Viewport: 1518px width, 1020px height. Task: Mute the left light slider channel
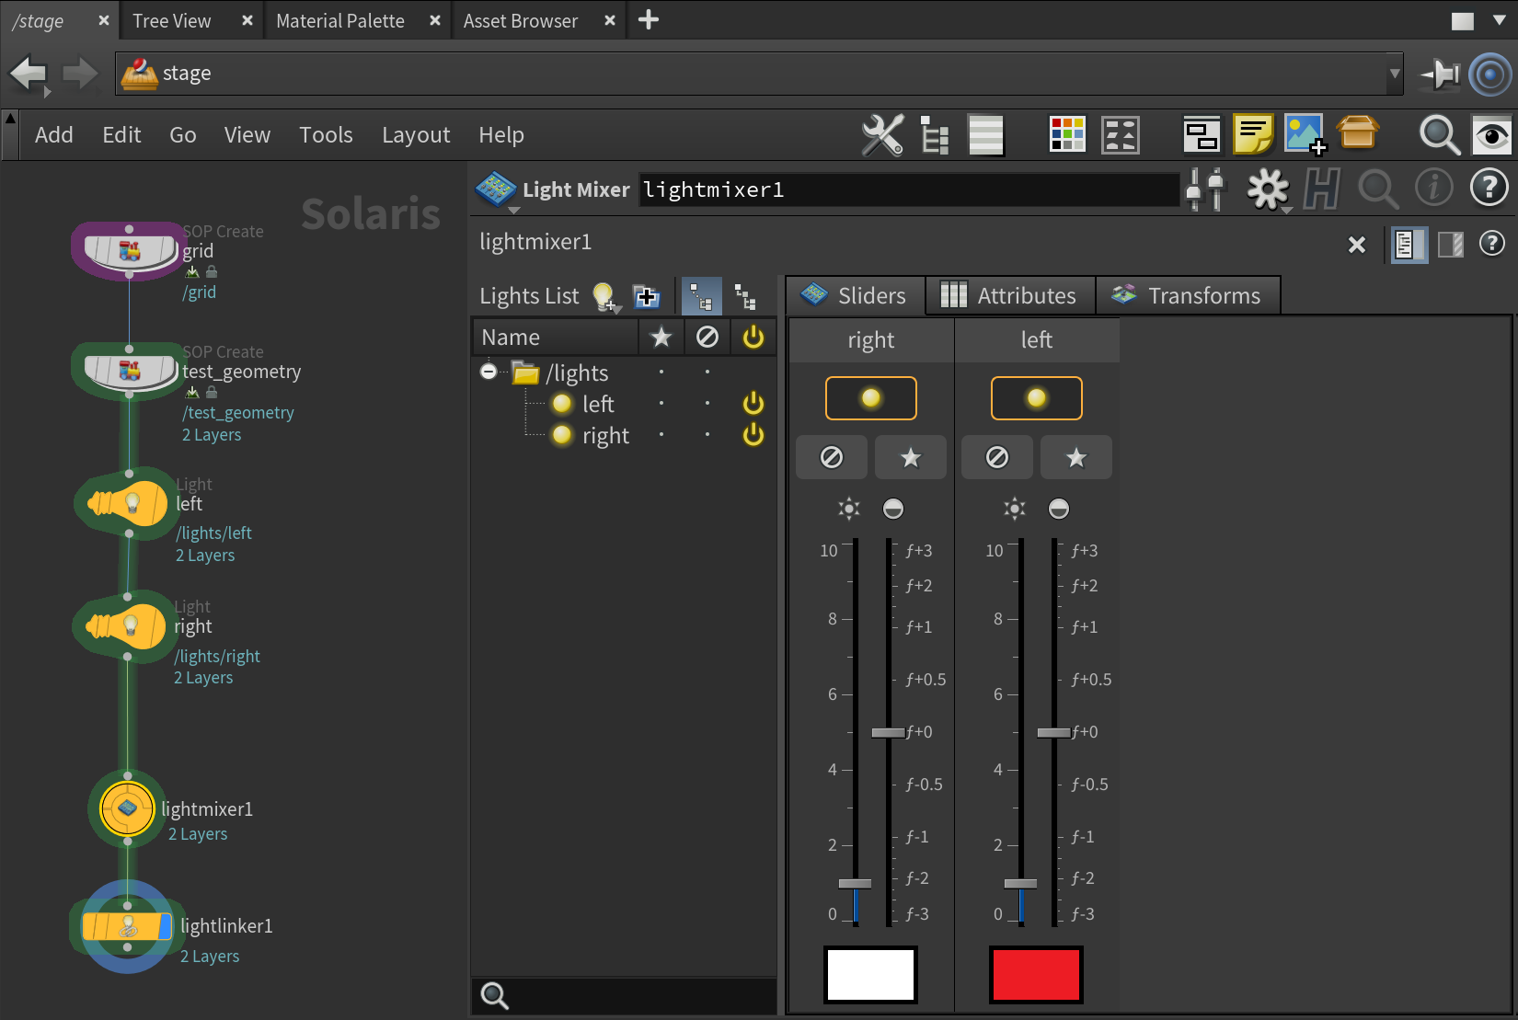click(997, 457)
